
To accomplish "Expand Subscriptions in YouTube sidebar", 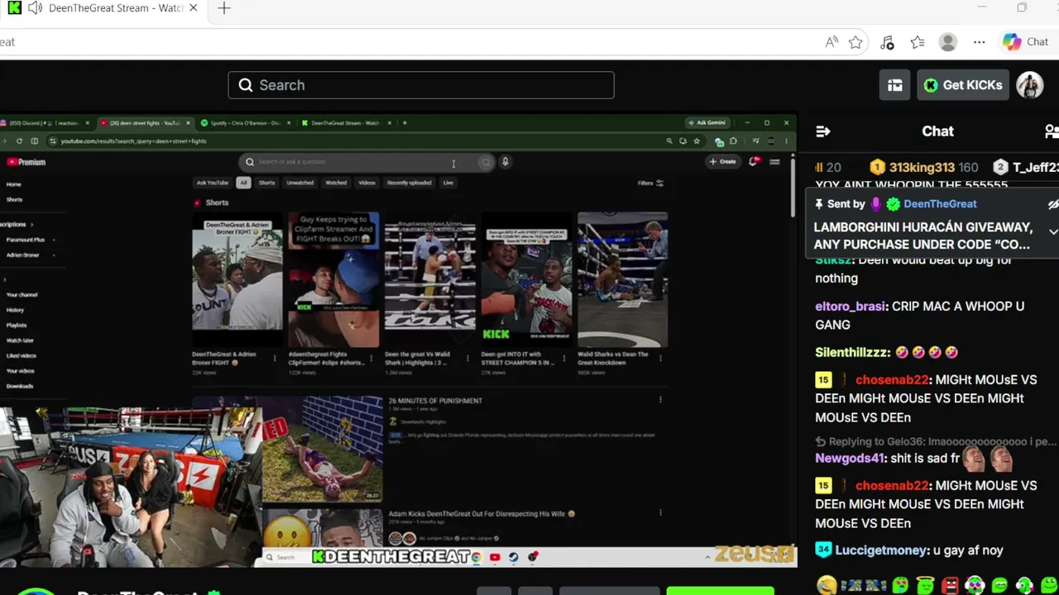I will [17, 224].
